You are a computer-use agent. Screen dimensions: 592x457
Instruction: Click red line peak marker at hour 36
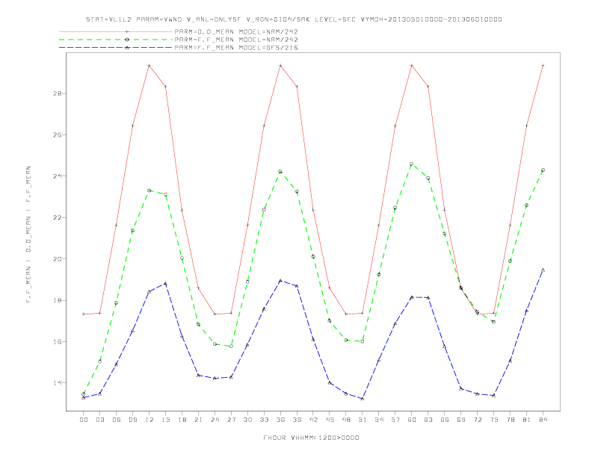(x=280, y=66)
